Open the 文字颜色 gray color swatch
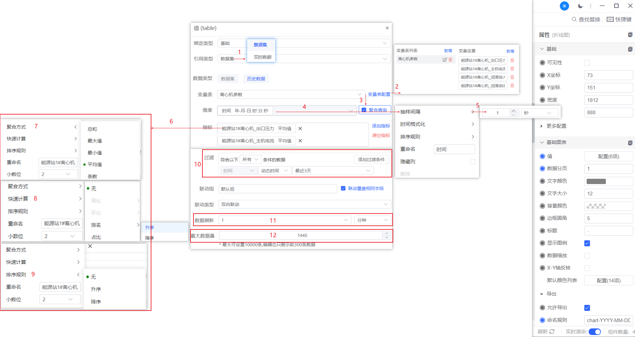Viewport: 635px width, 337px height. [x=596, y=181]
